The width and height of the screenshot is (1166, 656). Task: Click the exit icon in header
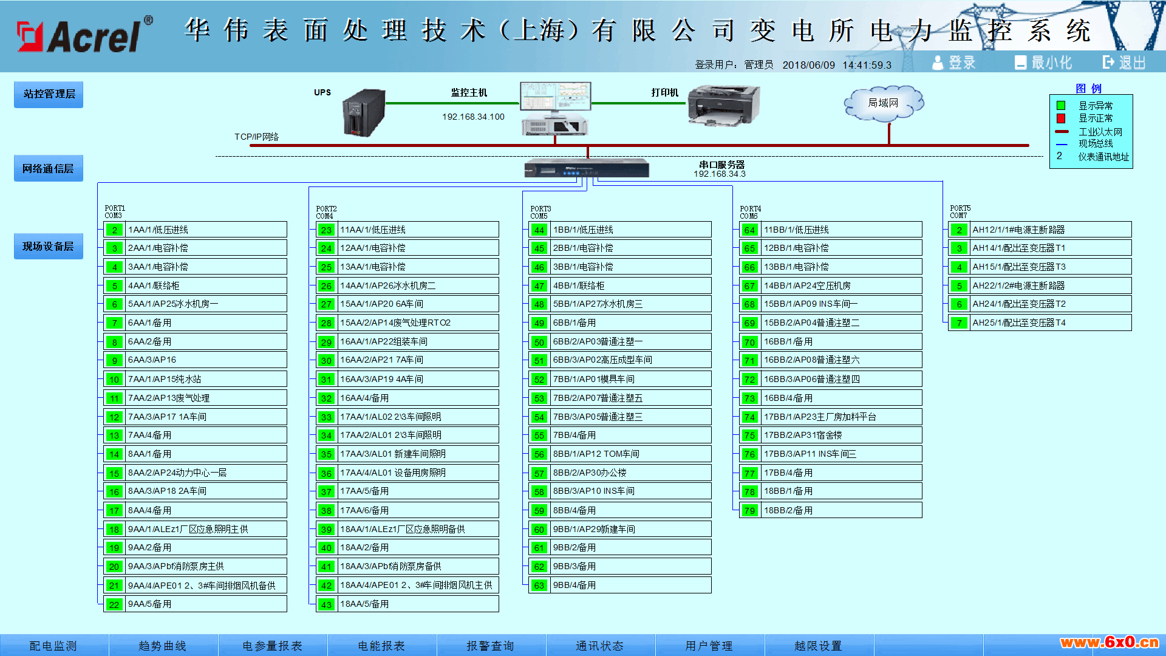tap(1108, 62)
